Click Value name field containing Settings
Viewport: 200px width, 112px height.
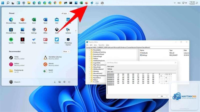141,69
